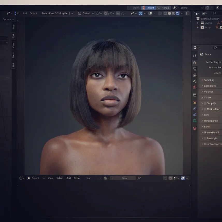Open the Object Data properties tab icon
Screen dimensions: 222x222
tap(195, 121)
